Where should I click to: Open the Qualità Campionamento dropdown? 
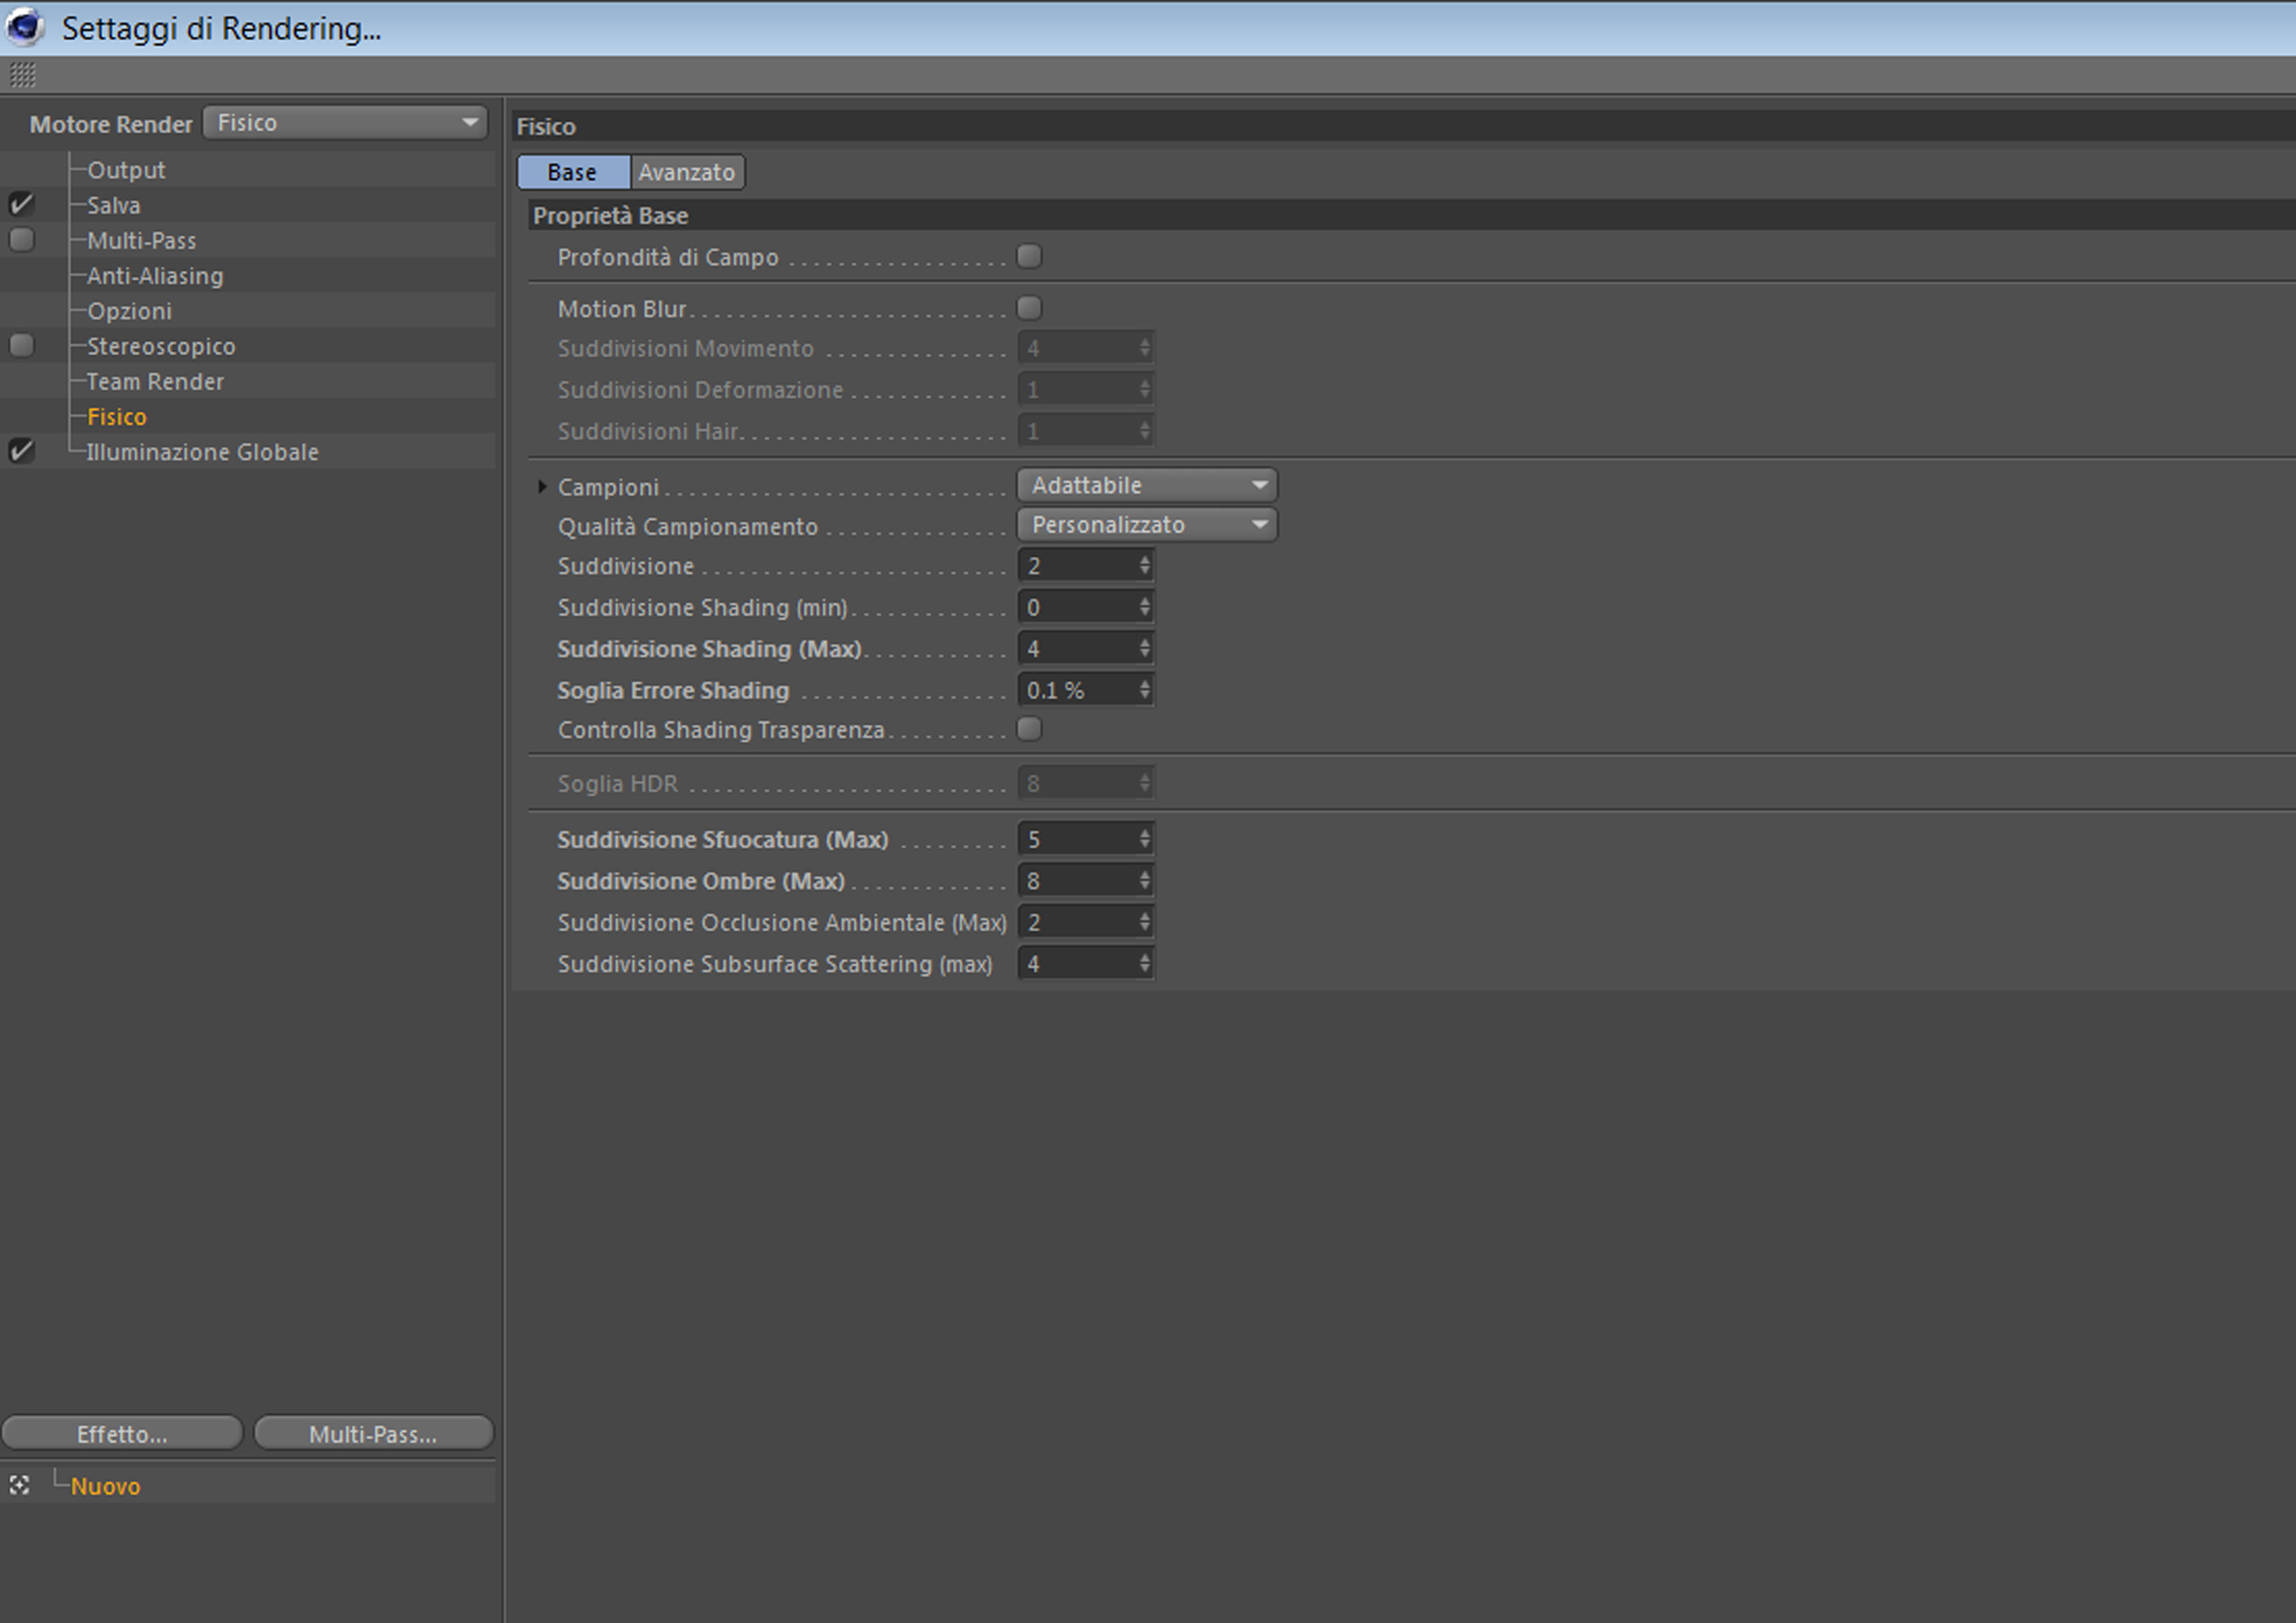[1146, 525]
